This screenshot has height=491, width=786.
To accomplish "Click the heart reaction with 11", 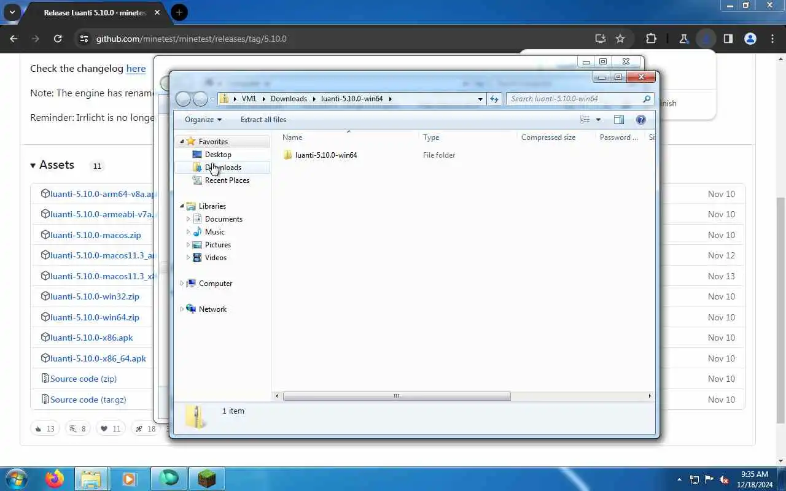I will (x=111, y=428).
